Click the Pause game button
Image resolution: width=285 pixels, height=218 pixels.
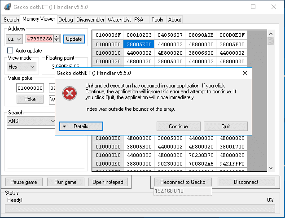point(24,182)
